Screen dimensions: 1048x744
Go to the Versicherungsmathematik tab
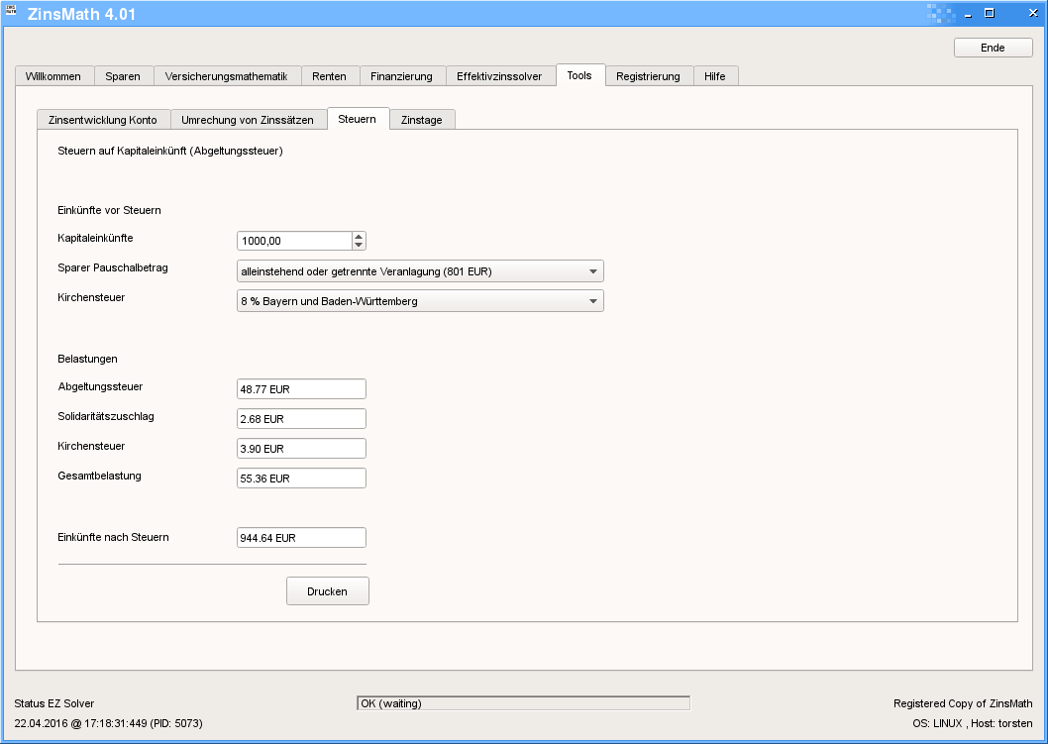click(x=226, y=76)
